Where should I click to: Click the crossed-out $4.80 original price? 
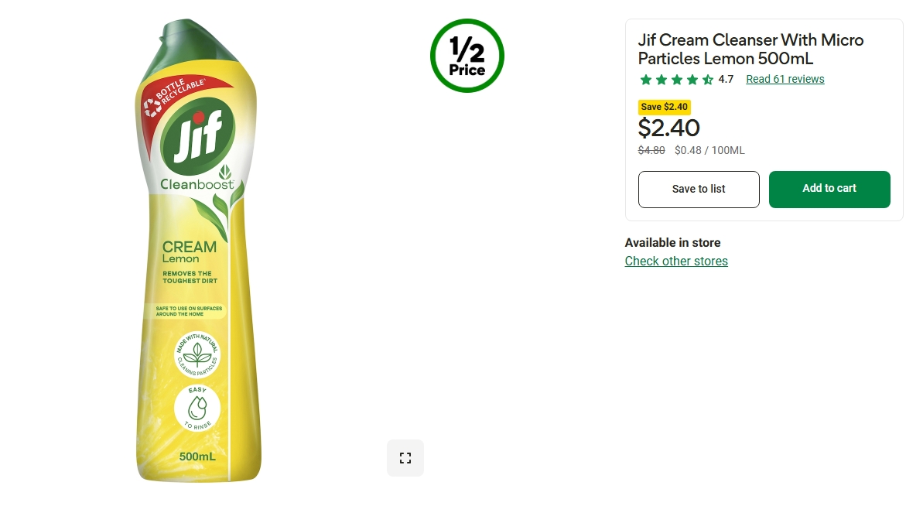tap(651, 150)
